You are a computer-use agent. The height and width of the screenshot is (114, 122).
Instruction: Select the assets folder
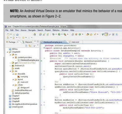[16, 68]
